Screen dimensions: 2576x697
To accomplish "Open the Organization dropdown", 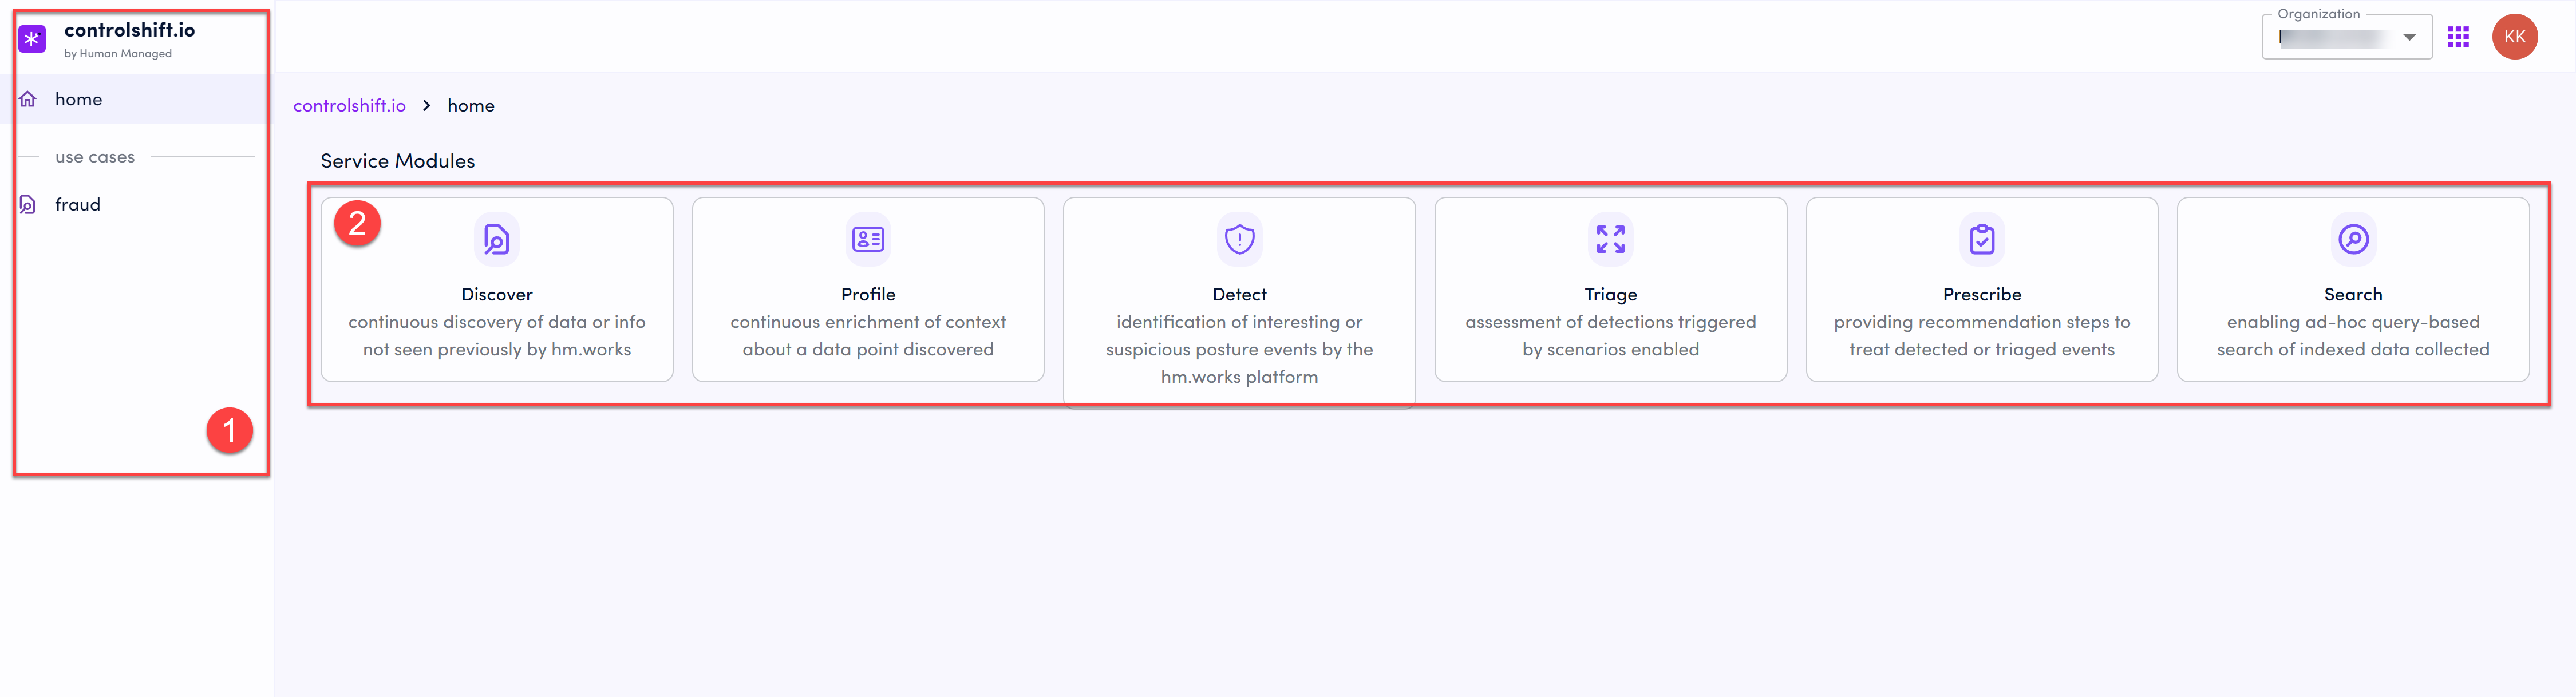I will pos(2346,37).
